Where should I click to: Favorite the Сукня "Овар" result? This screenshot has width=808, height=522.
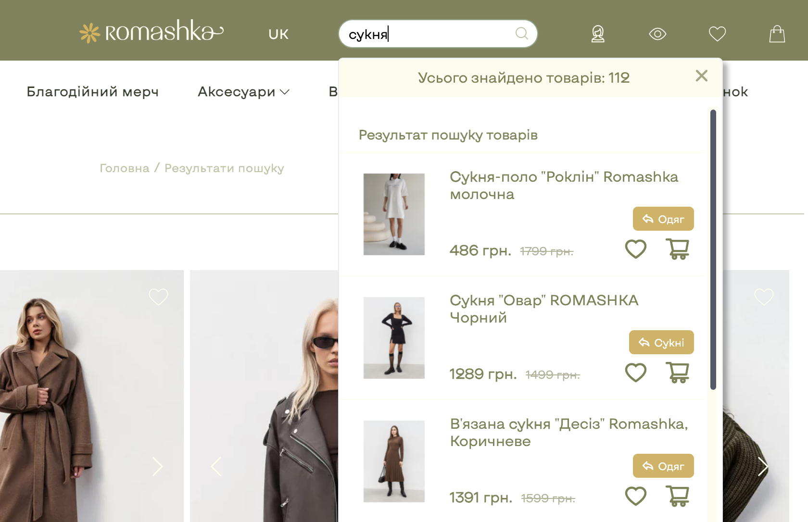pos(635,373)
